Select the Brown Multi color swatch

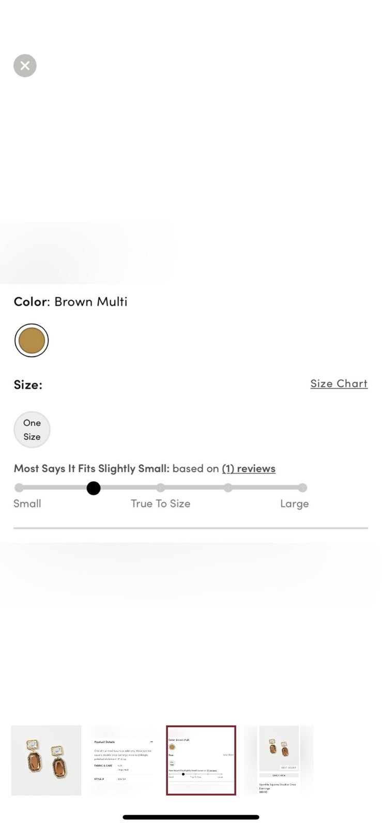pos(32,341)
